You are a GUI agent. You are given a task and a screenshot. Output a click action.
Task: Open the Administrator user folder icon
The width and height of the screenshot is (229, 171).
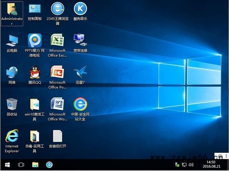(12, 9)
